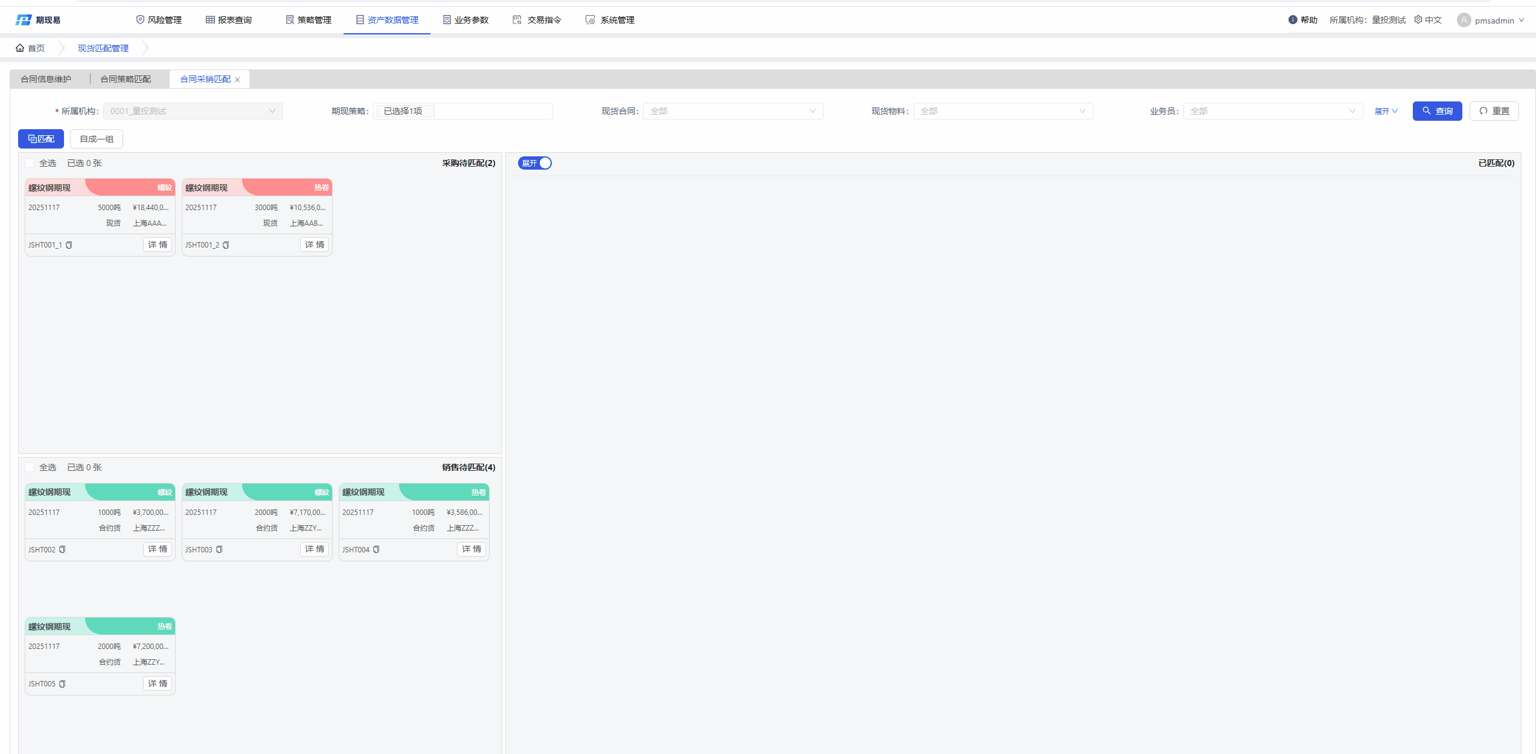Click the 查询 search button
This screenshot has height=754, width=1536.
click(1437, 111)
